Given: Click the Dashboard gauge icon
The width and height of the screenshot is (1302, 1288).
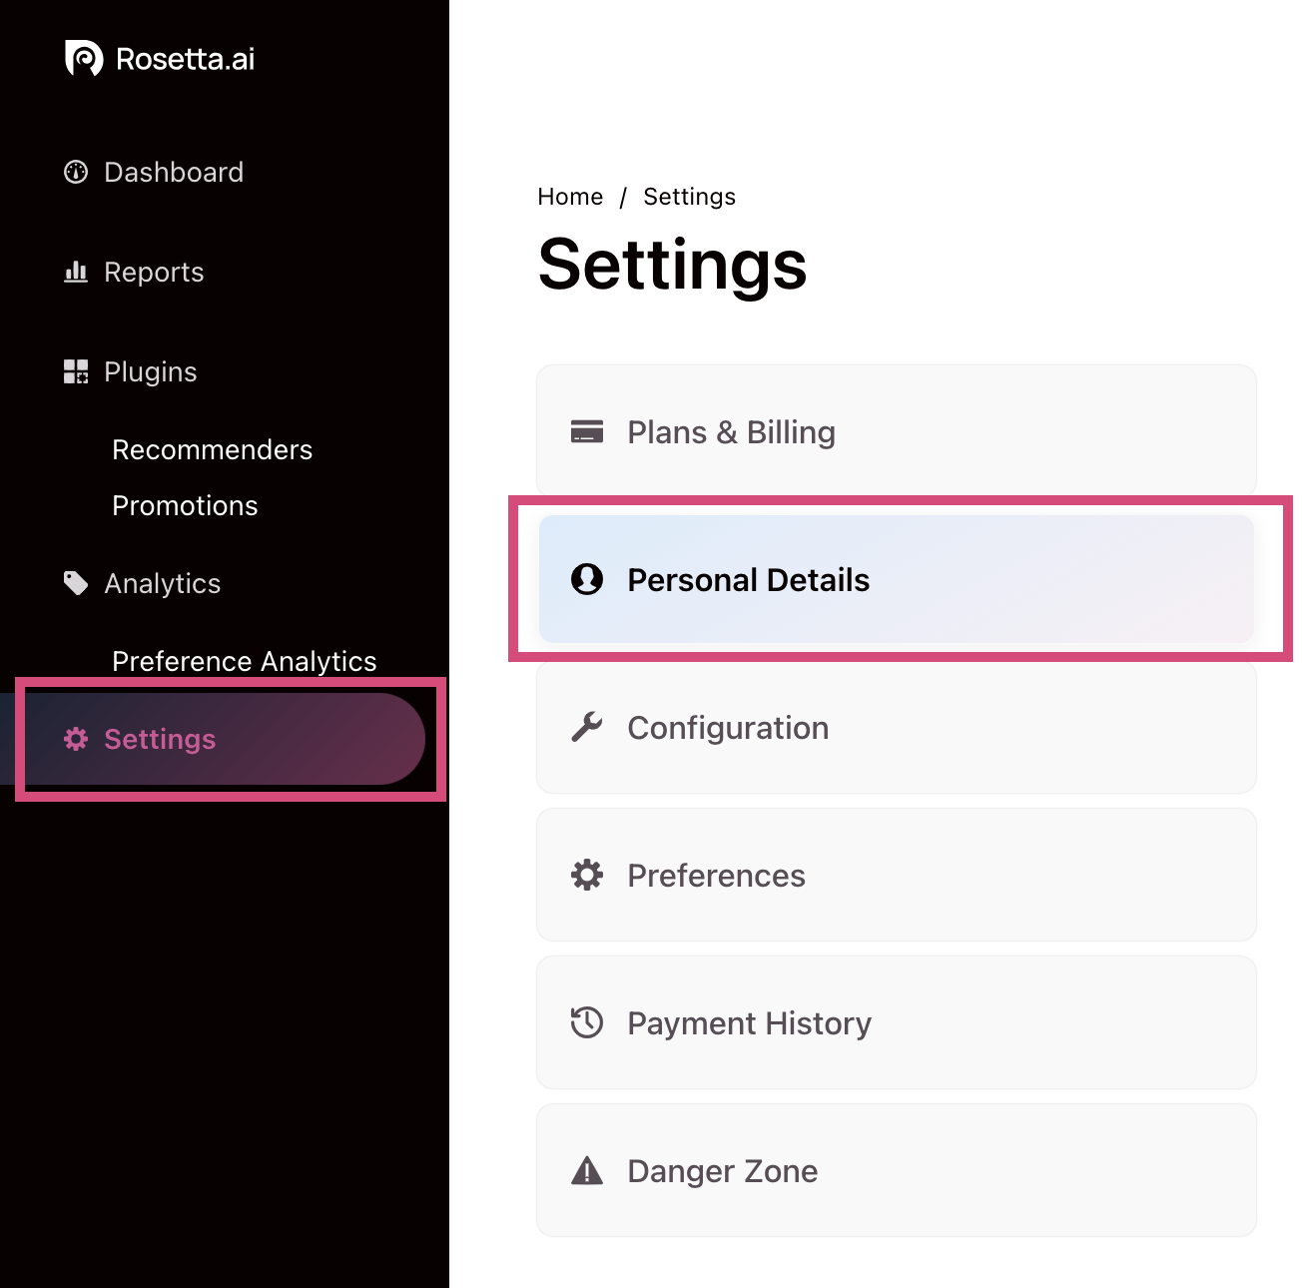Looking at the screenshot, I should click(76, 173).
